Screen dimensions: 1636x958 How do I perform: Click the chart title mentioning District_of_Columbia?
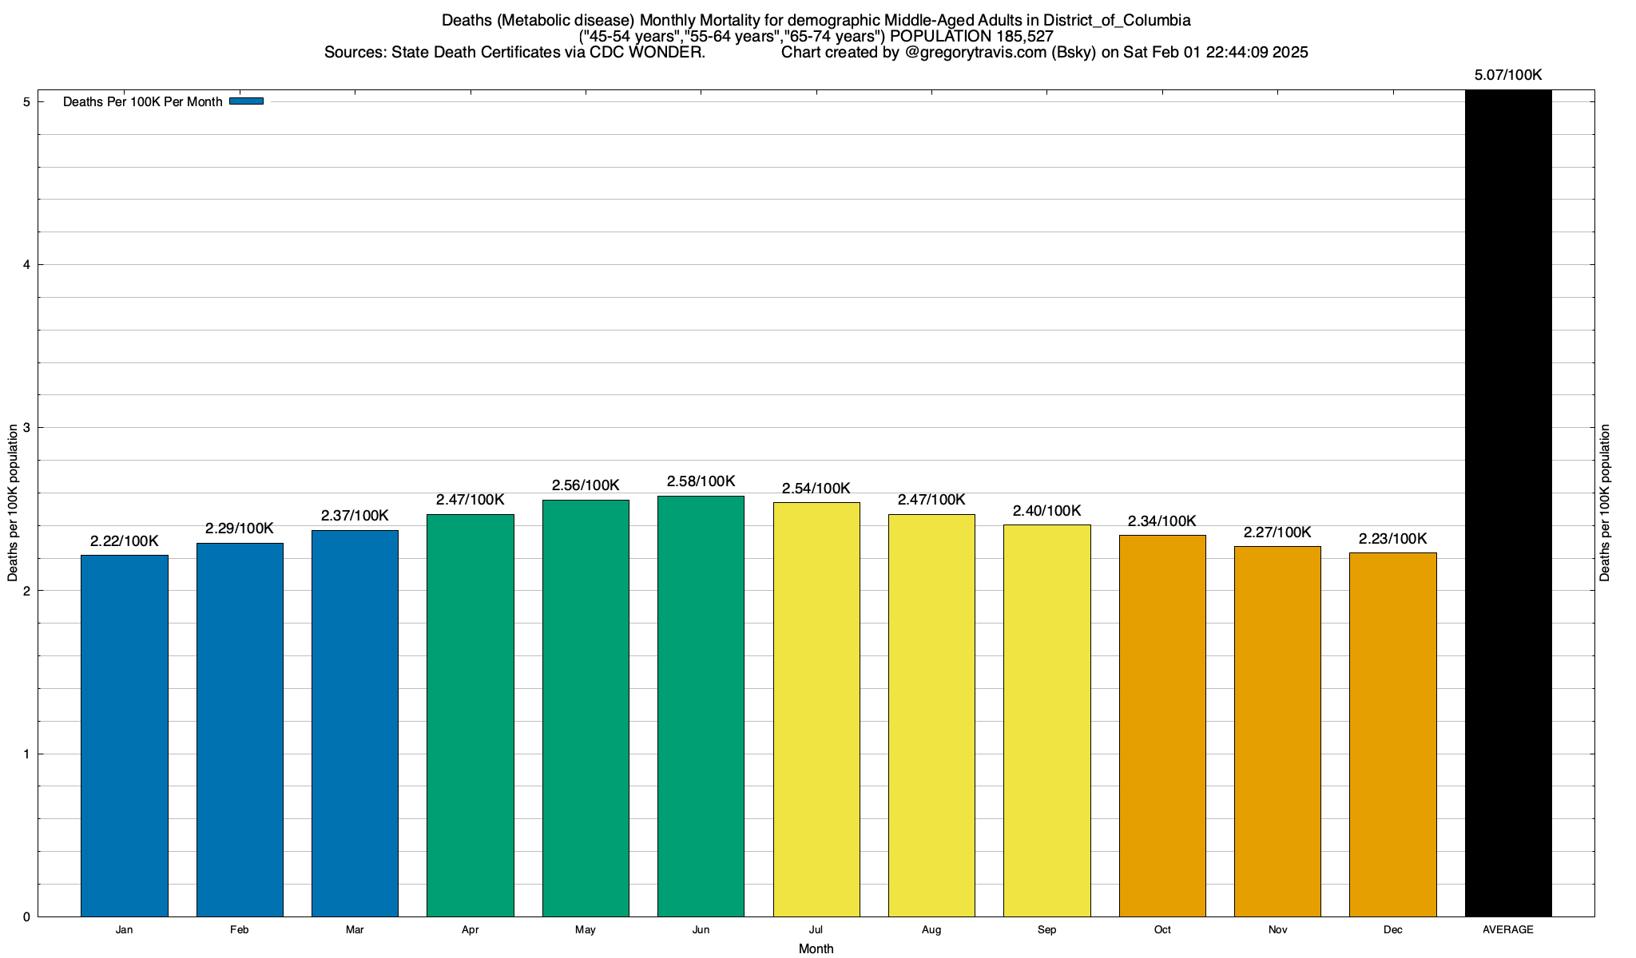[x=816, y=21]
